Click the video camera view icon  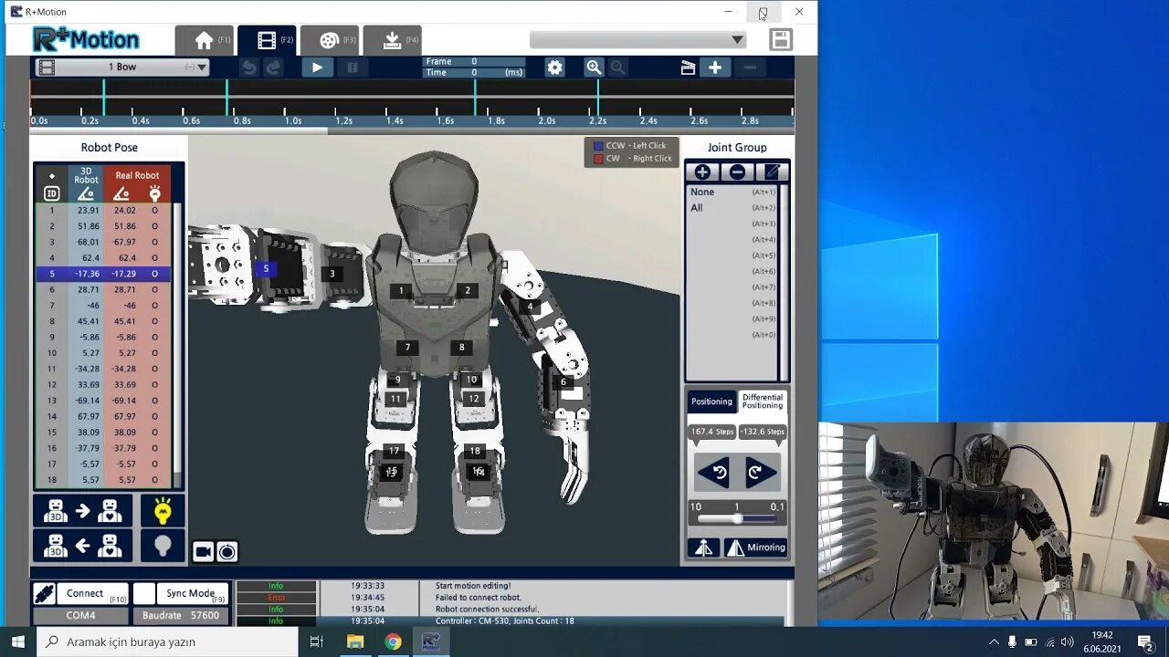[x=203, y=551]
